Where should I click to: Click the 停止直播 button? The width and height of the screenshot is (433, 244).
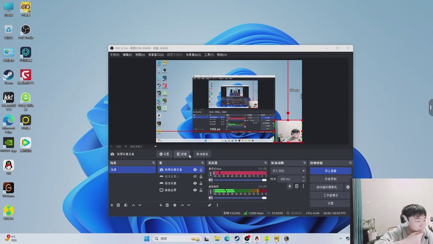[x=330, y=171]
